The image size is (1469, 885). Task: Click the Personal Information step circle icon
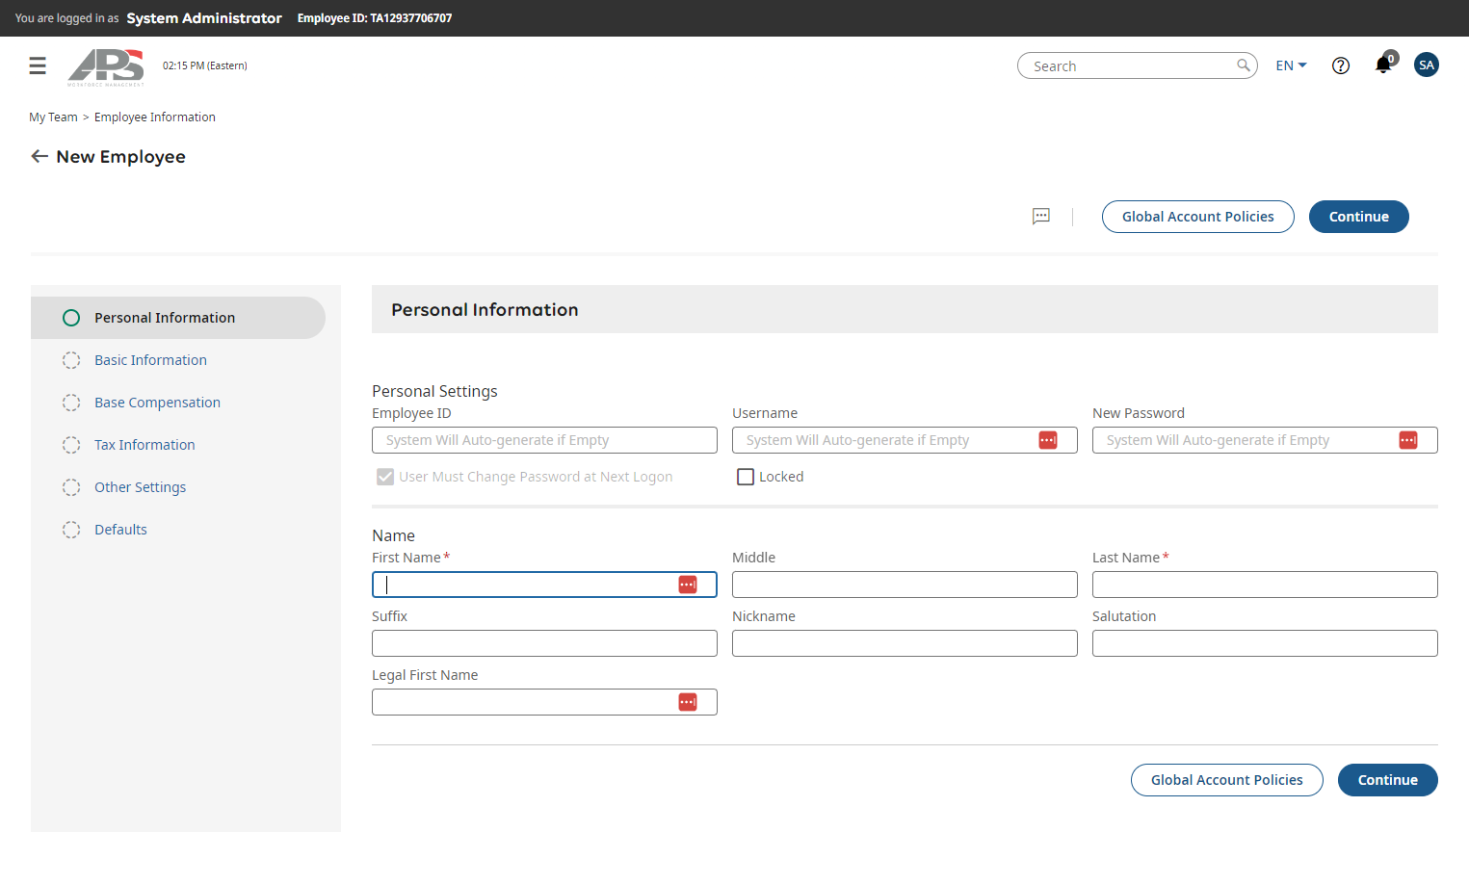pyautogui.click(x=71, y=318)
